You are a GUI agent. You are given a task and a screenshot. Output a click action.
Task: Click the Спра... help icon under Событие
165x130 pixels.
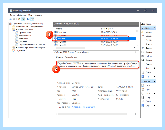tap(143, 106)
